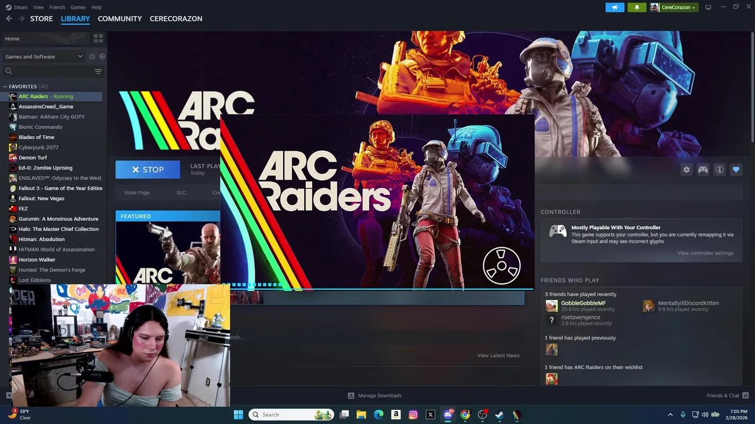
Task: Open Friends & Chat icon
Action: coord(746,395)
